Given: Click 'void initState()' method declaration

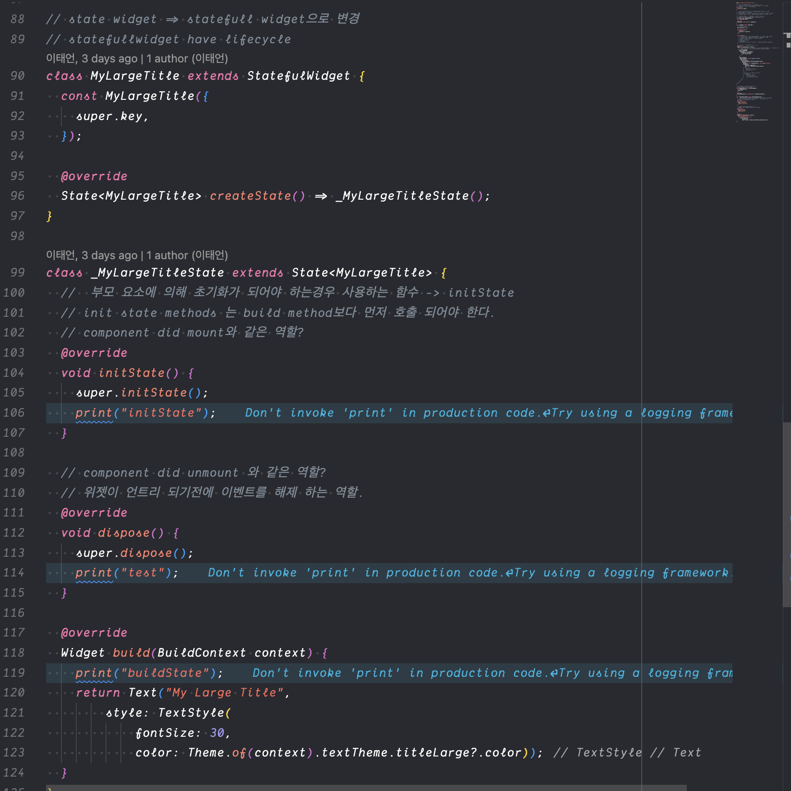Looking at the screenshot, I should [x=120, y=373].
